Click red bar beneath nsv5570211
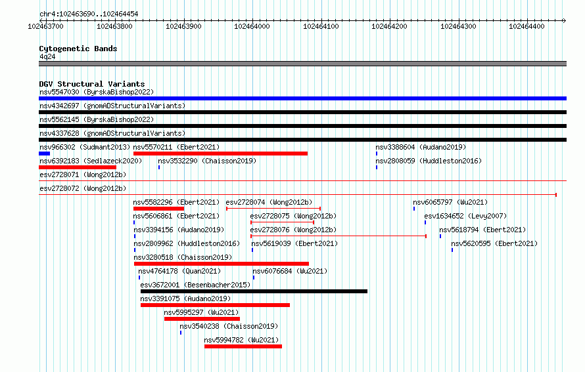The height and width of the screenshot is (372, 585). [220, 154]
